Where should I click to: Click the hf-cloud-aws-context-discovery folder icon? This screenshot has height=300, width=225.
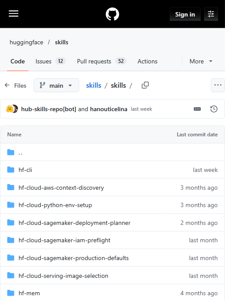[x=11, y=188]
